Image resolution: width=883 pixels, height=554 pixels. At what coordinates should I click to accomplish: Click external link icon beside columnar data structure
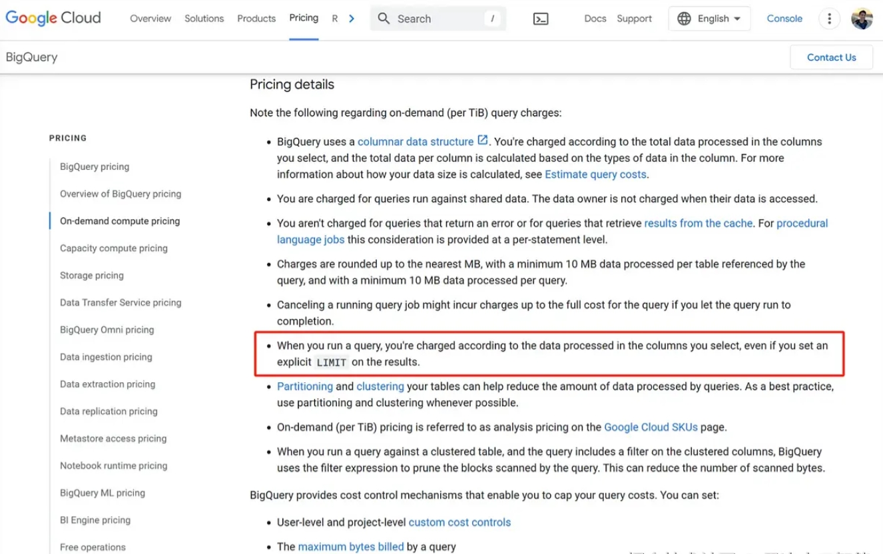coord(483,140)
